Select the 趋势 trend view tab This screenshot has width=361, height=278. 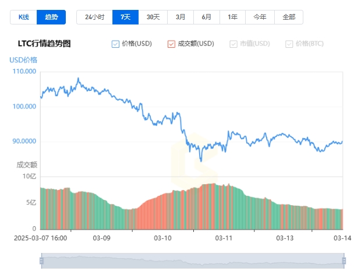(x=51, y=17)
